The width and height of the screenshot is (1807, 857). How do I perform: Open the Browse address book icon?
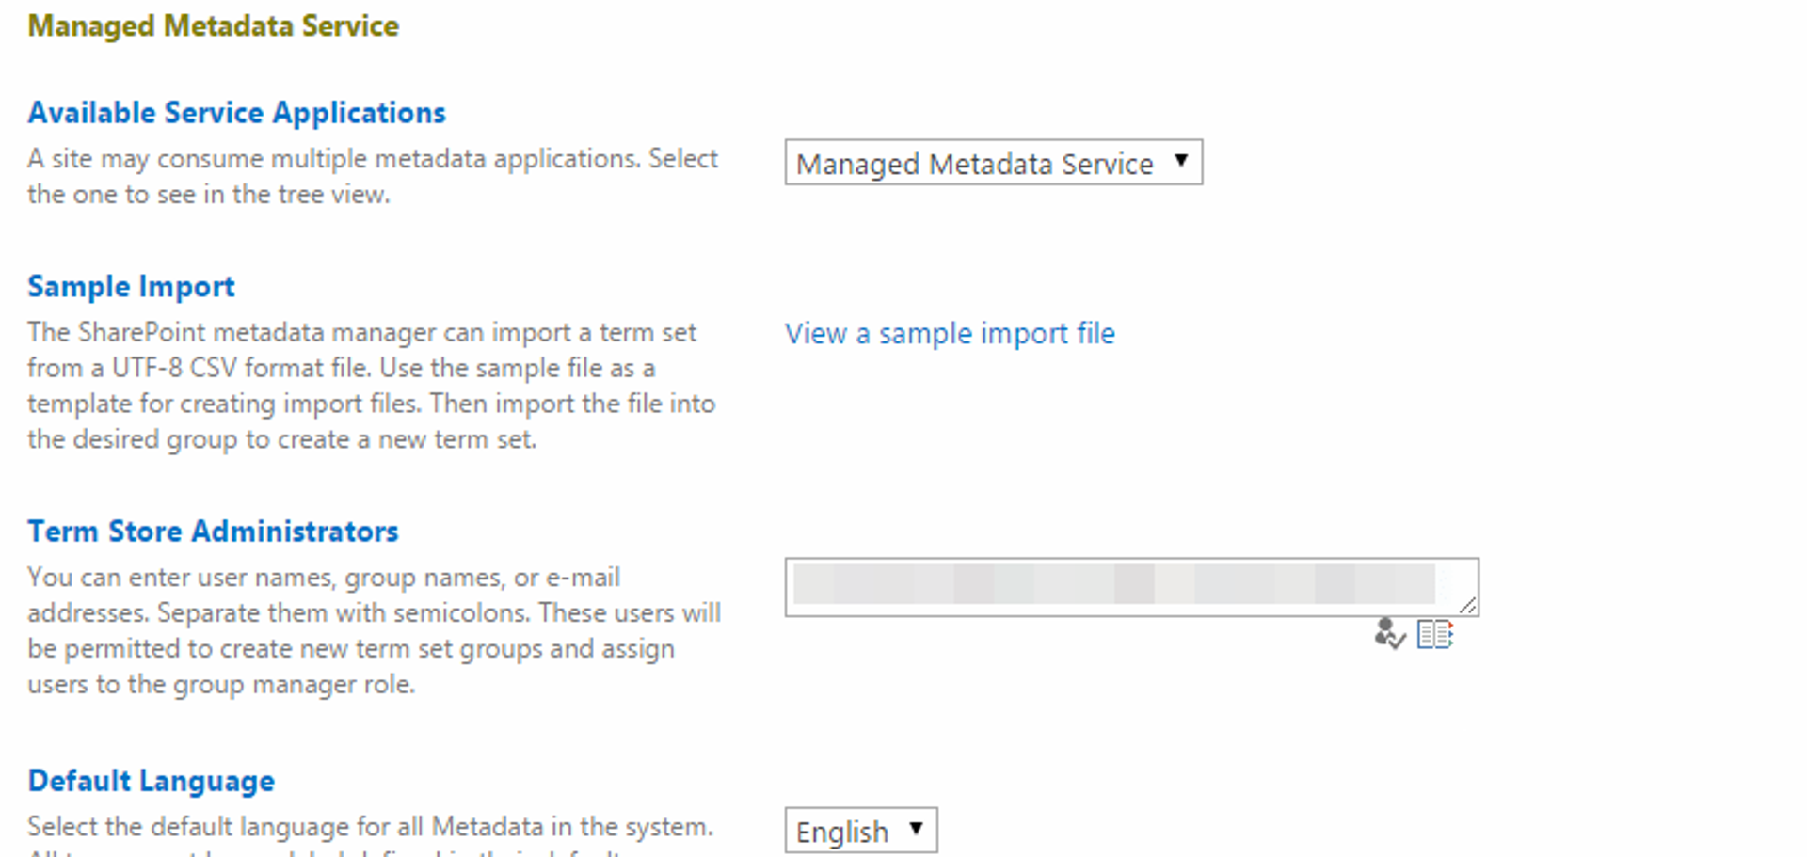pyautogui.click(x=1435, y=634)
